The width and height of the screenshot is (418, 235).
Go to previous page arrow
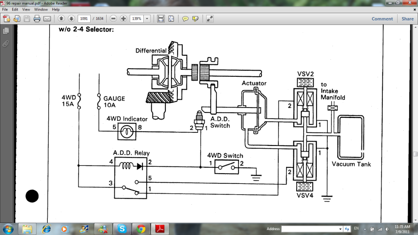[61, 19]
